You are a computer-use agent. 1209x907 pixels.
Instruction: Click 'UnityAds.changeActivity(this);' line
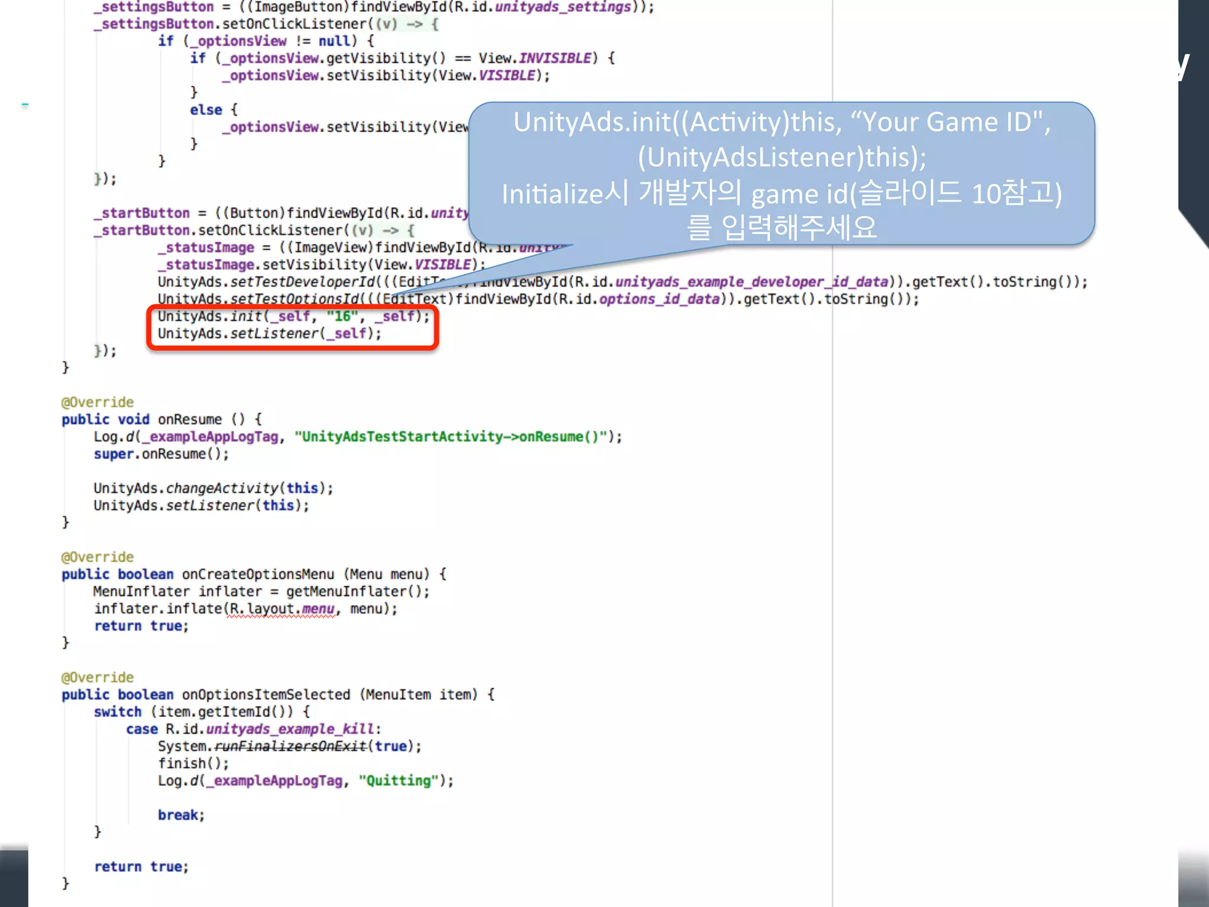click(x=214, y=488)
